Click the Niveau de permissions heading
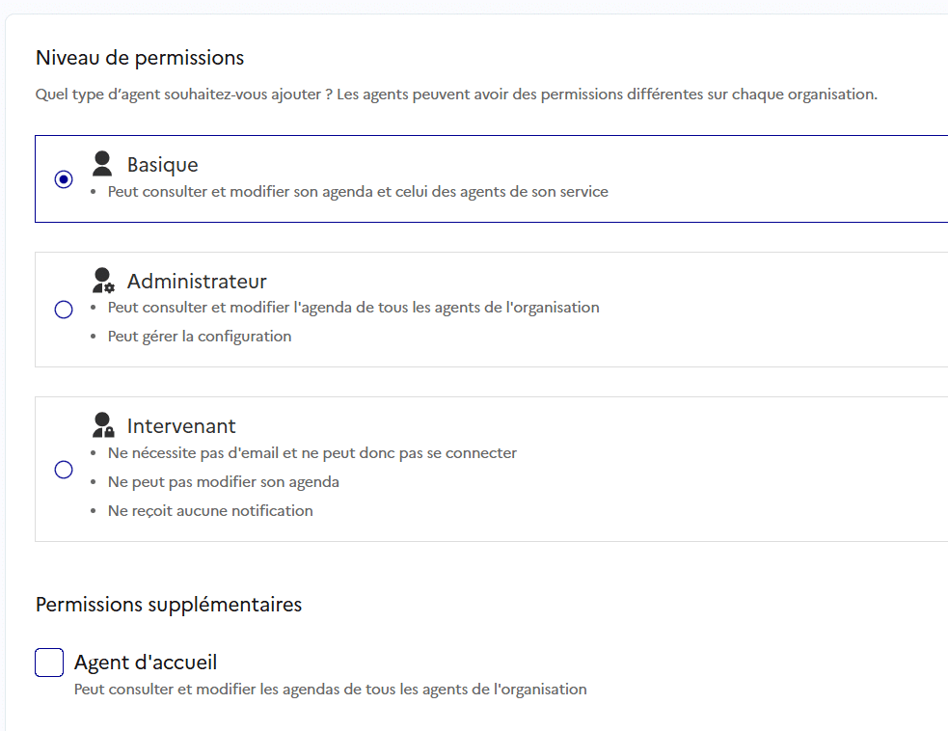948x731 pixels. pos(140,58)
